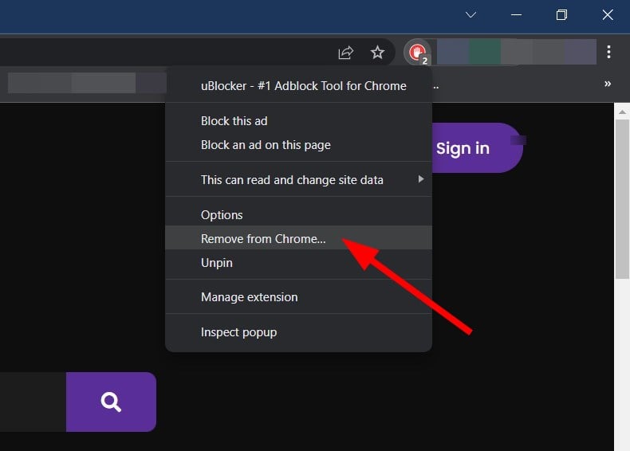Close the Chrome window

608,15
